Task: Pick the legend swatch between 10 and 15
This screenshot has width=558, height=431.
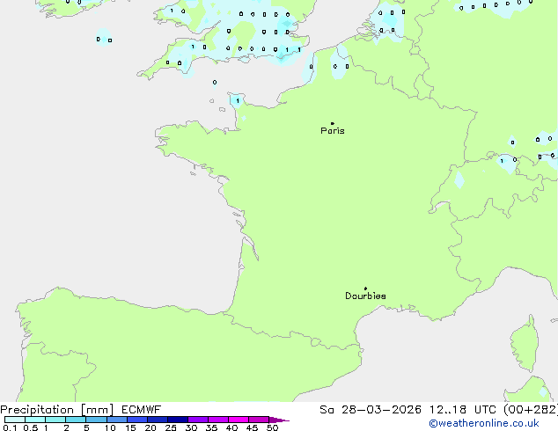Action: 119,420
